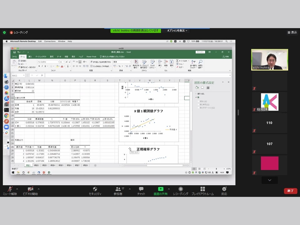Image resolution: width=300 pixels, height=225 pixels.
Task: Open the Window menu in Mac menu bar
Action: coord(62,41)
